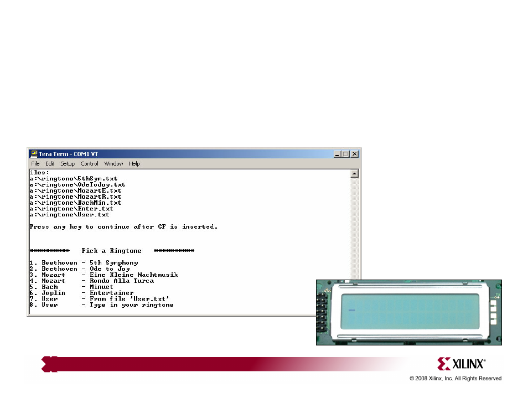Click the line 'a:\ringtone\OdeToJoy.txt'
Image resolution: width=528 pixels, height=408 pixels.
click(77, 185)
